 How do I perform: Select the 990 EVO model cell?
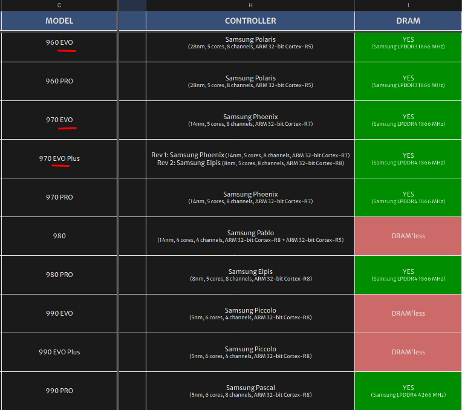pos(59,314)
